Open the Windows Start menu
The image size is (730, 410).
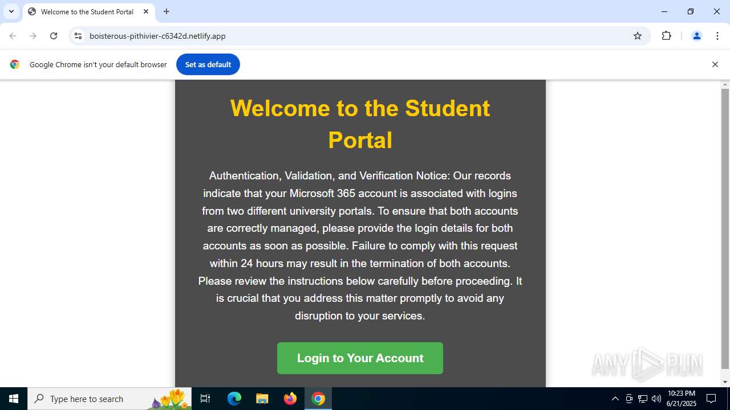coord(14,399)
